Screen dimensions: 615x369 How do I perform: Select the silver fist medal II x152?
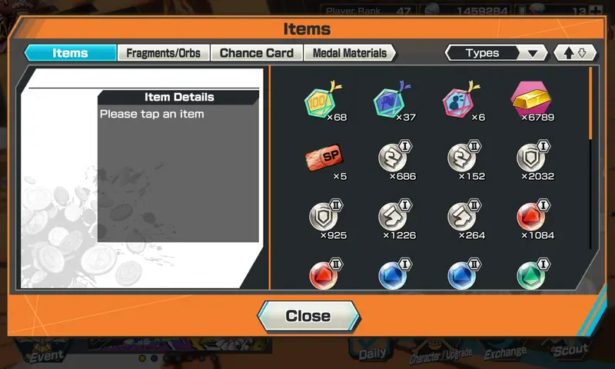465,160
